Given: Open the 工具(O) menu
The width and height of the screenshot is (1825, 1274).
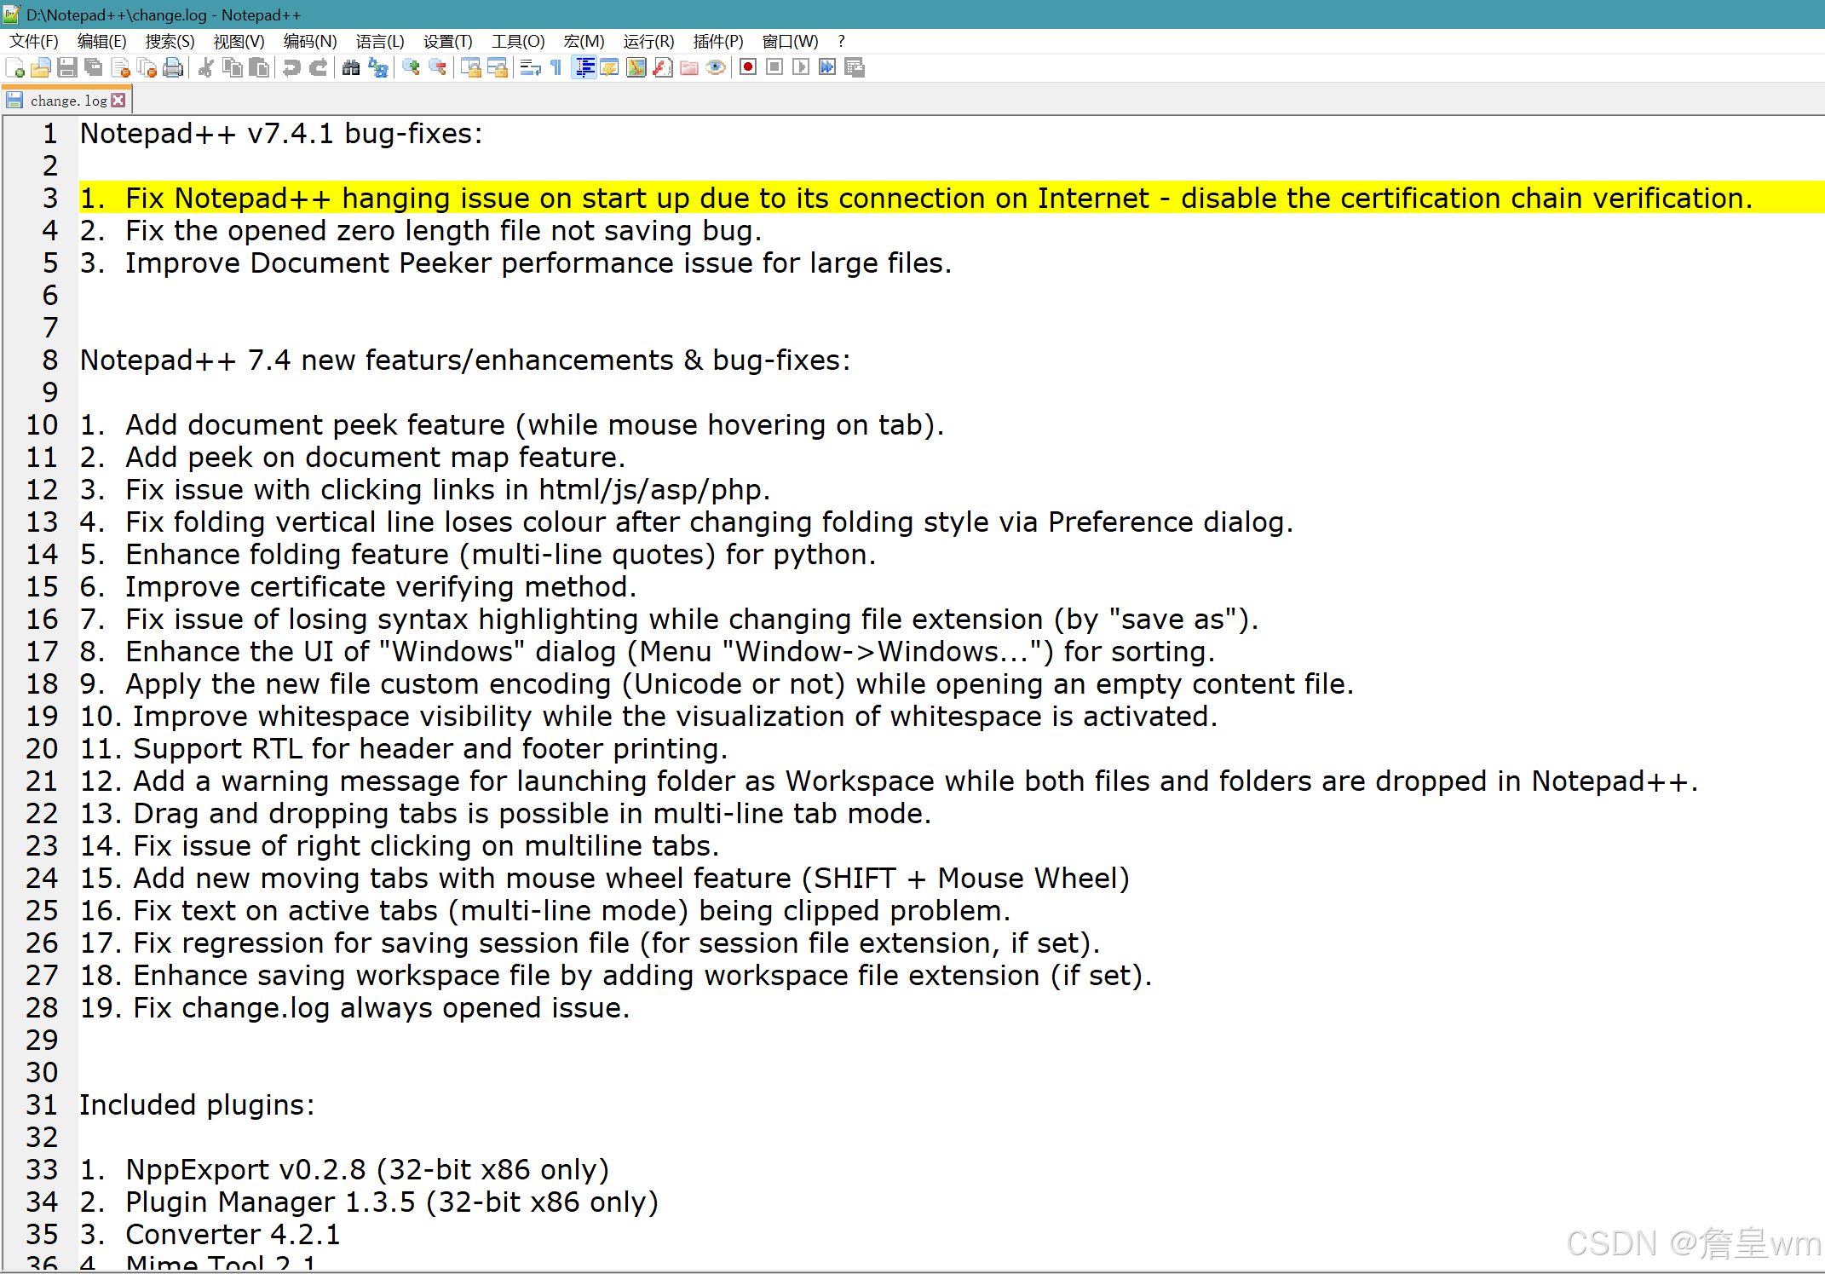Looking at the screenshot, I should pyautogui.click(x=518, y=42).
